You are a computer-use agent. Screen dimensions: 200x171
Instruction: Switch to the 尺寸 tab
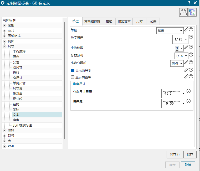(139, 22)
